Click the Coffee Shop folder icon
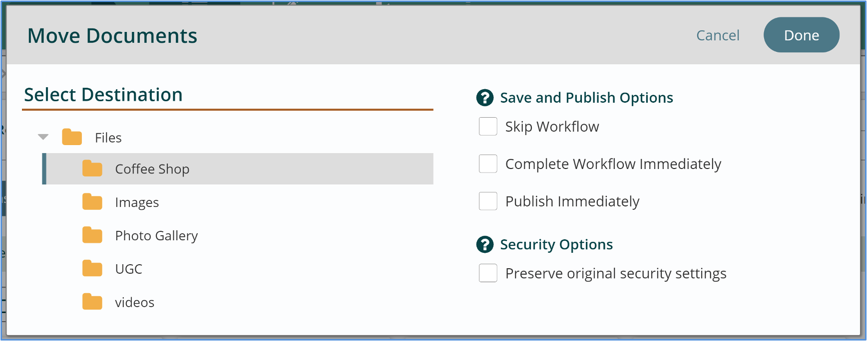The width and height of the screenshot is (867, 341). 92,169
